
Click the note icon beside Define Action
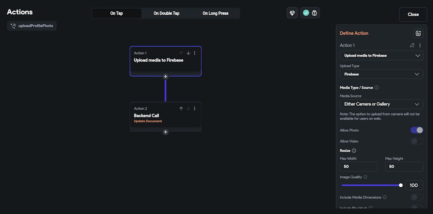(x=418, y=33)
